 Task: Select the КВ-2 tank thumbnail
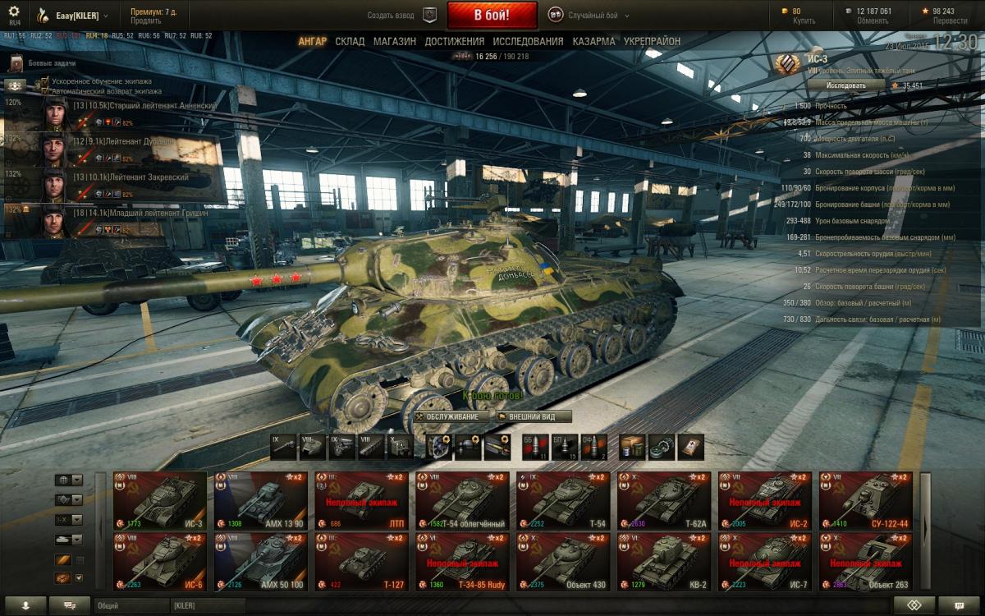click(663, 562)
